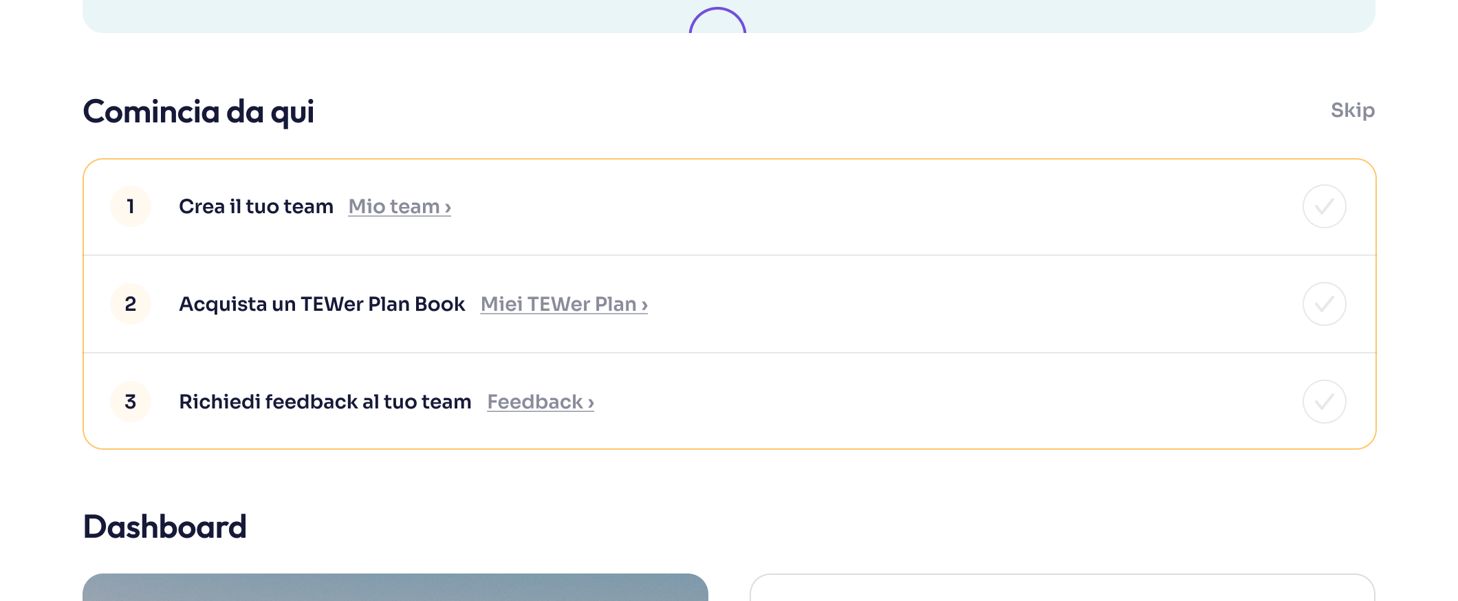Open the grey-blue image card under Dashboard
The height and width of the screenshot is (601, 1458).
click(395, 587)
